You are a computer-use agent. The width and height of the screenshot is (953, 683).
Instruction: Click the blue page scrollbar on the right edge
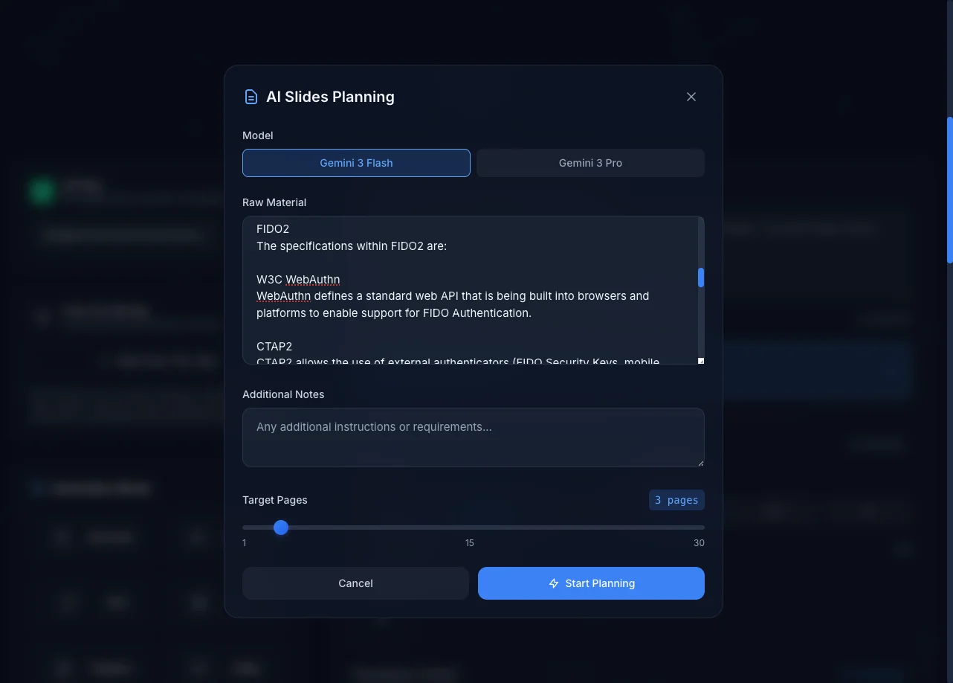tap(949, 190)
